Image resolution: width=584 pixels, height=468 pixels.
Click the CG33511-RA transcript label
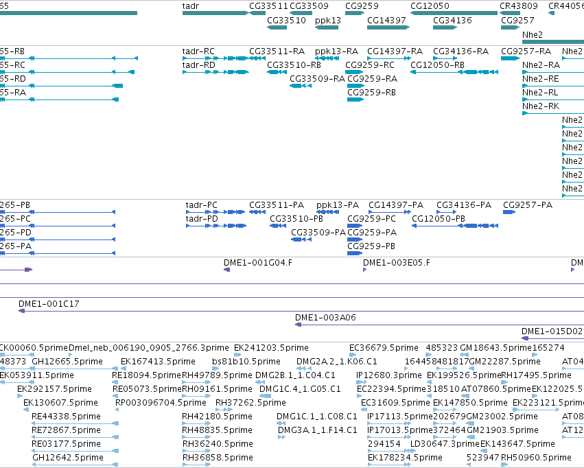[277, 51]
